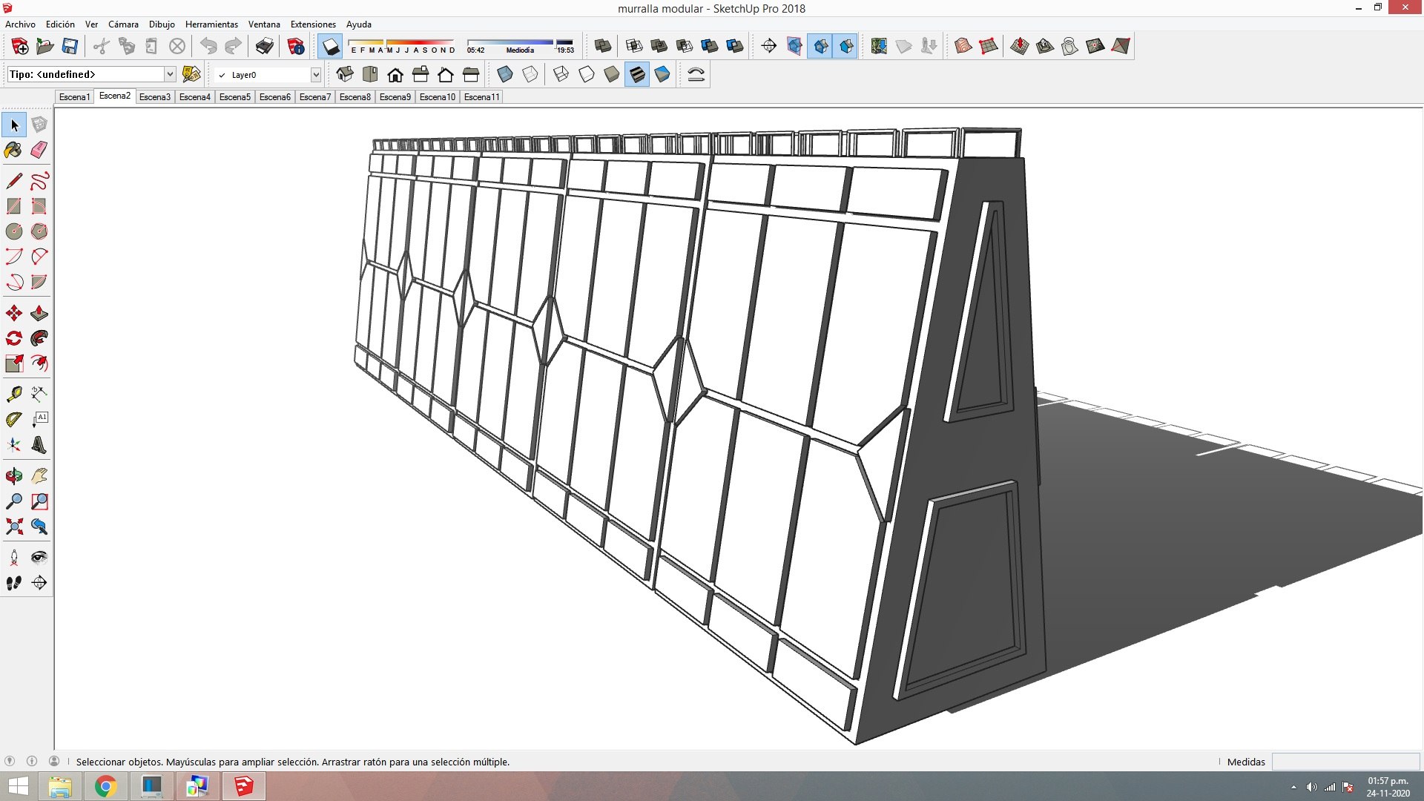Screen dimensions: 1424x801
Task: Click the Print icon
Action: coord(265,46)
